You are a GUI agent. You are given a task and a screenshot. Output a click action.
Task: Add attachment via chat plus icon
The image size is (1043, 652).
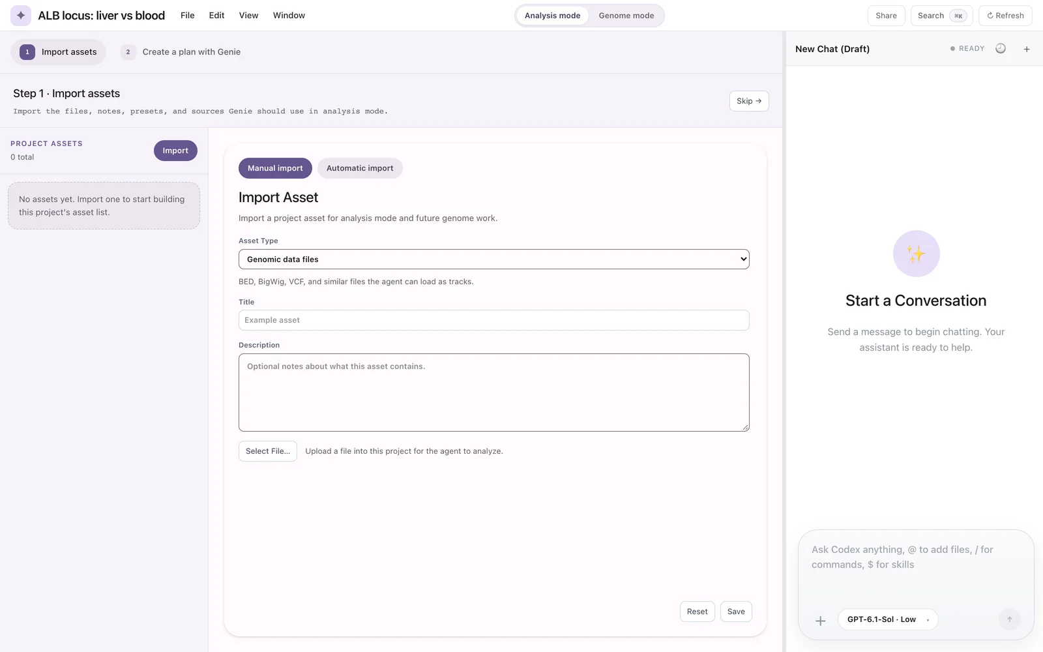821,621
